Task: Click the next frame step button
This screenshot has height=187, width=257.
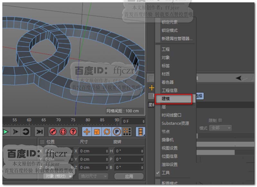Action: [x=16, y=132]
